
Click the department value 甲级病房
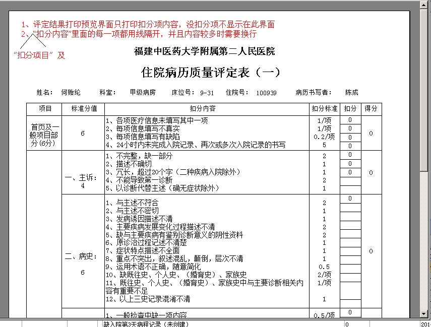(143, 92)
